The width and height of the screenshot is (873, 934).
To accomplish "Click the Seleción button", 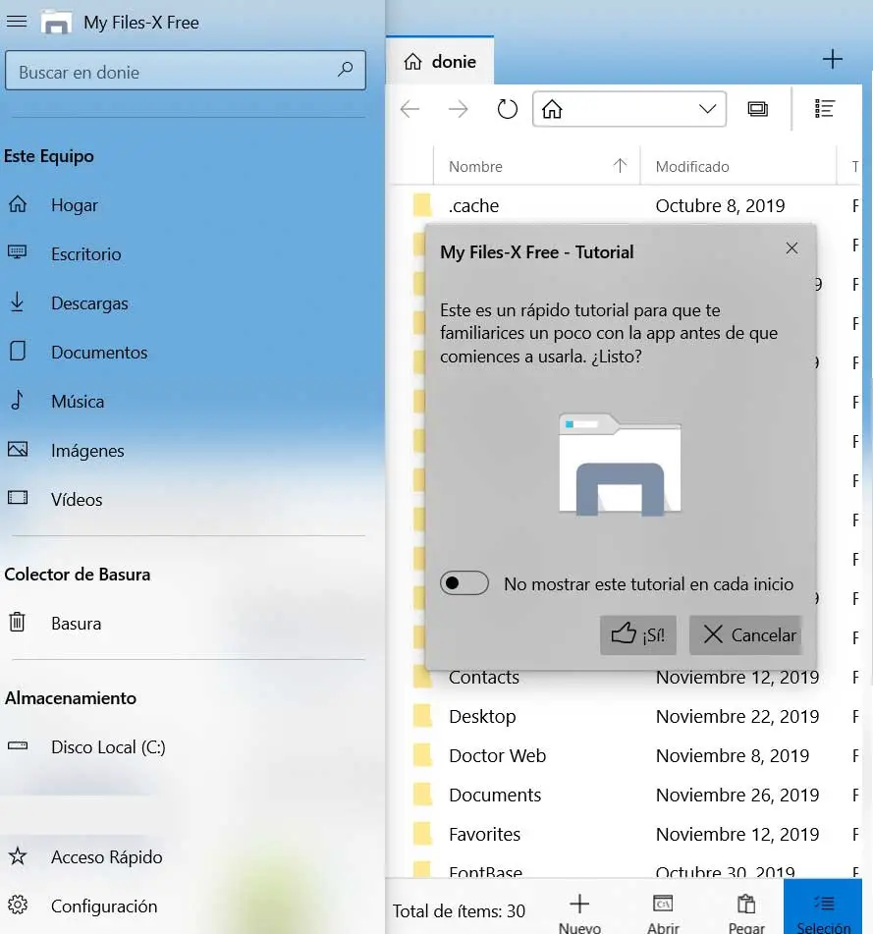I will [823, 907].
